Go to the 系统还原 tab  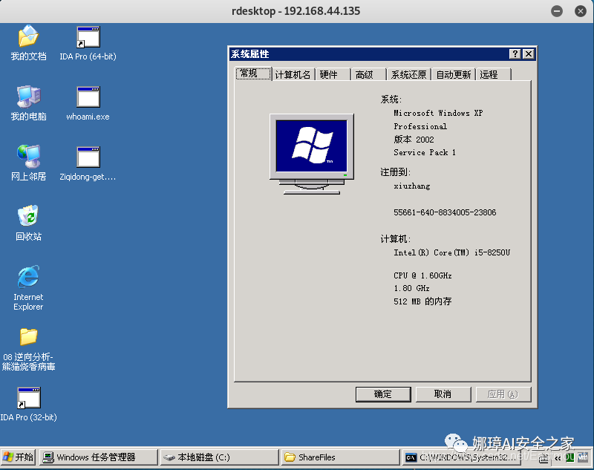(x=409, y=74)
